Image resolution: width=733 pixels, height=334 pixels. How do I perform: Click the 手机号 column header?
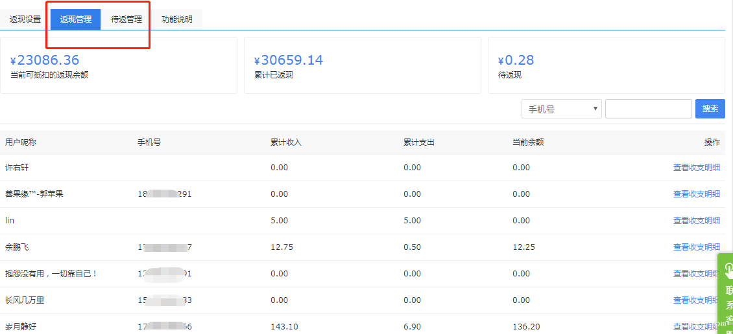tap(150, 142)
